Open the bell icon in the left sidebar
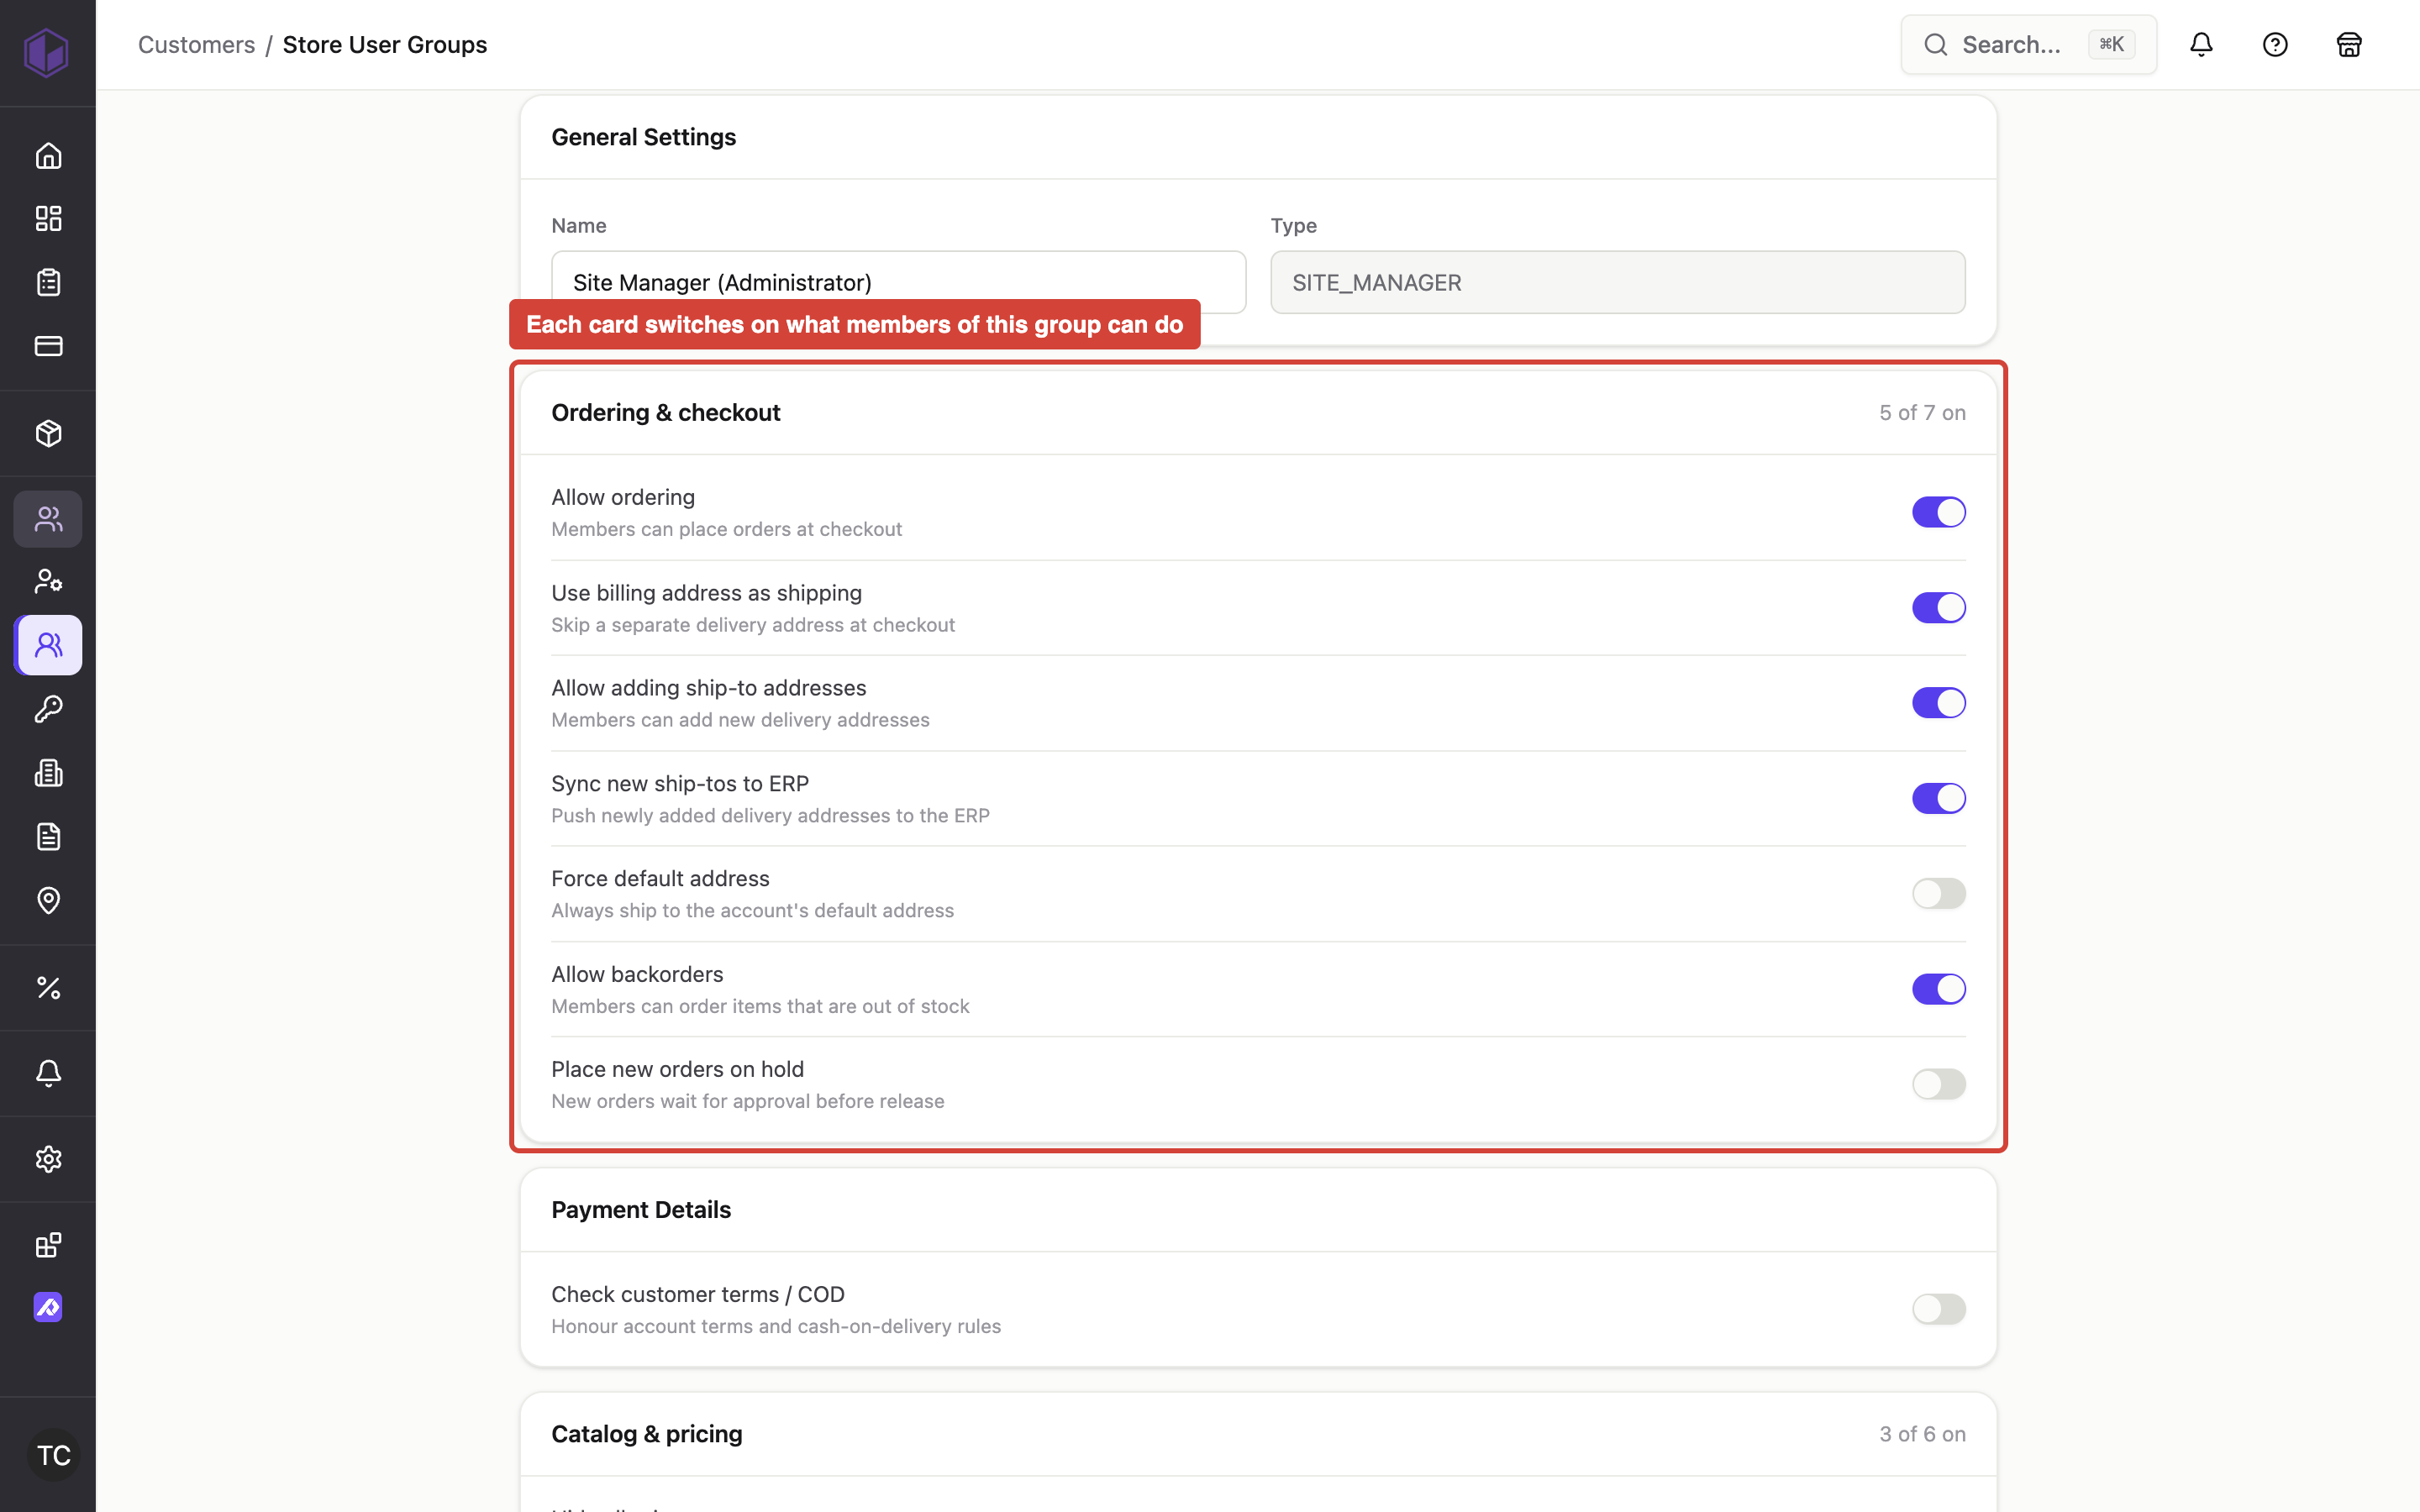This screenshot has height=1512, width=2420. [x=48, y=1073]
